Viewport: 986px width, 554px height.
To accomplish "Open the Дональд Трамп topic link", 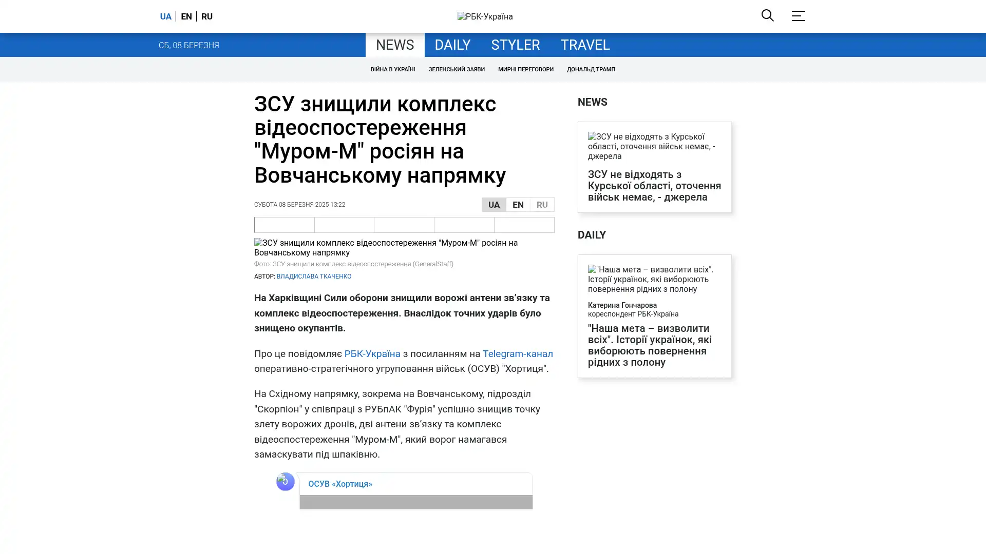I will 591,69.
